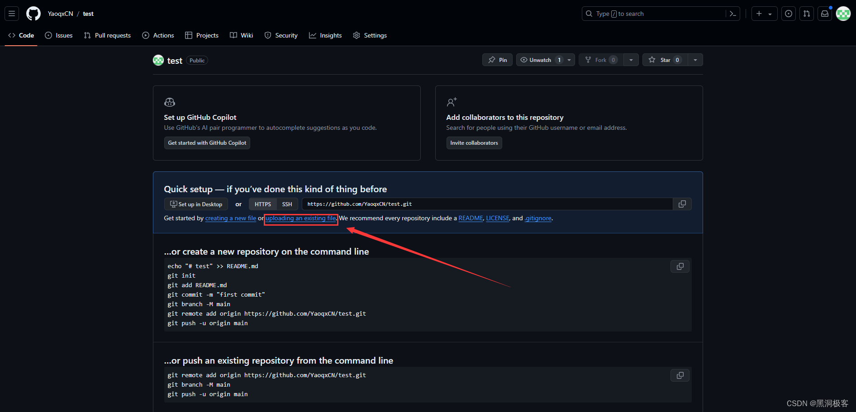Open YaoqxCN owner link in breadcrumb

[x=61, y=14]
